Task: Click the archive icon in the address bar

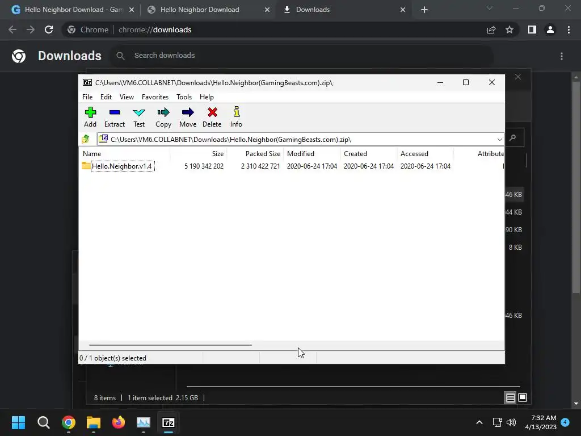Action: [103, 139]
